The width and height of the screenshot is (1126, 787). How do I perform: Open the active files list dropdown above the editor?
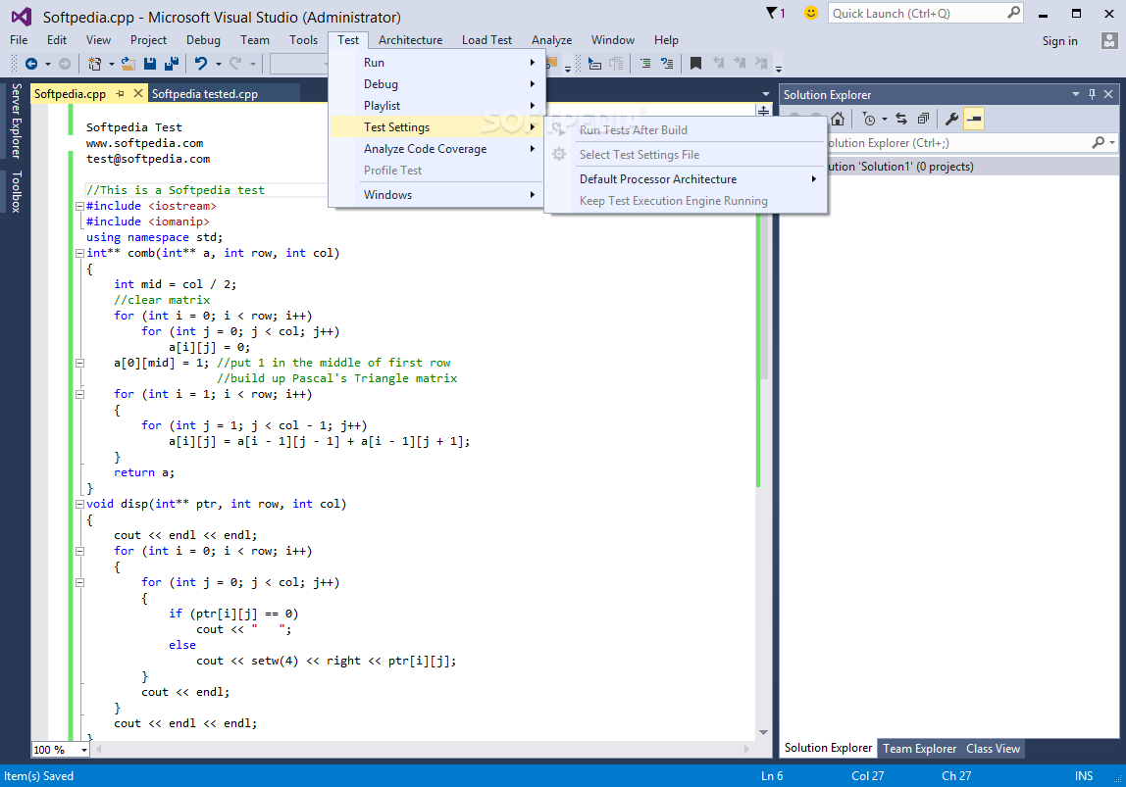click(x=765, y=94)
